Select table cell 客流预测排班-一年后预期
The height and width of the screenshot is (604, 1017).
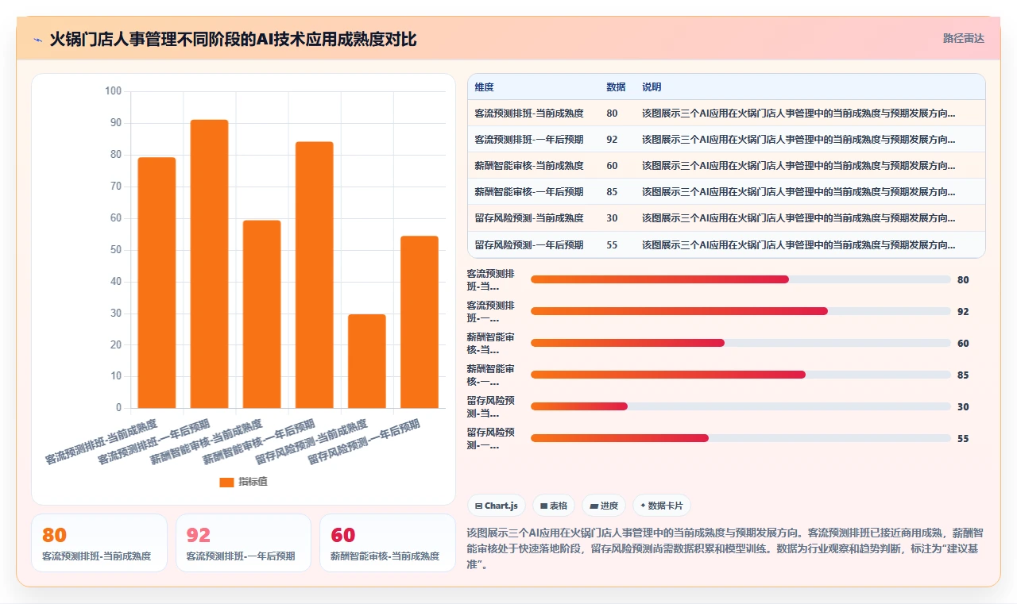(529, 140)
